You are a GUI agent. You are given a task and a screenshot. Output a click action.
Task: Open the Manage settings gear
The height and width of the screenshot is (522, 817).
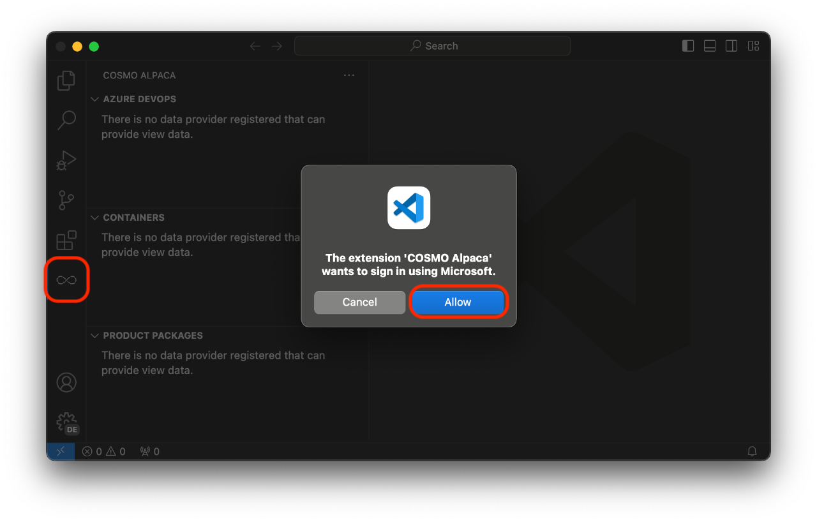click(66, 422)
